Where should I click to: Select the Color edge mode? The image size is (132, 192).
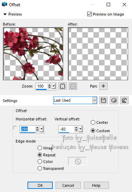click(x=40, y=162)
